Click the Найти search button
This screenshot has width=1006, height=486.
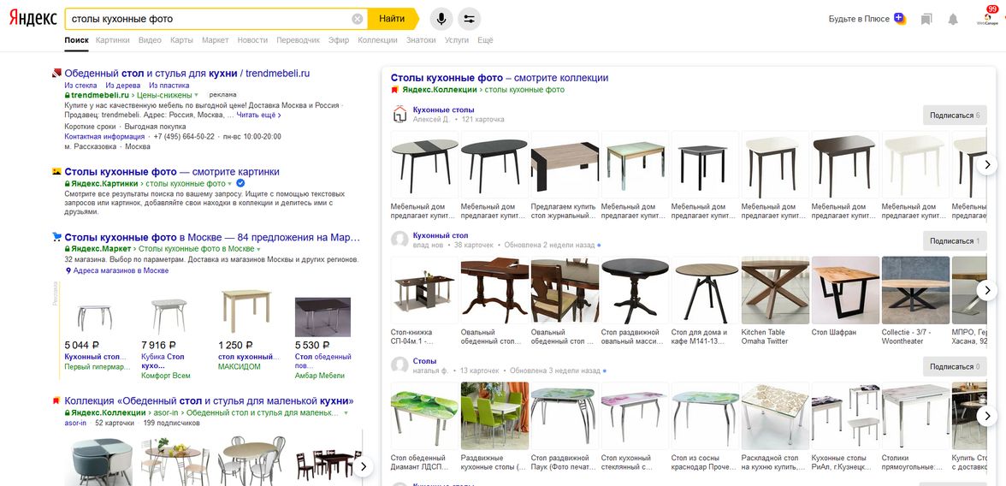point(392,19)
